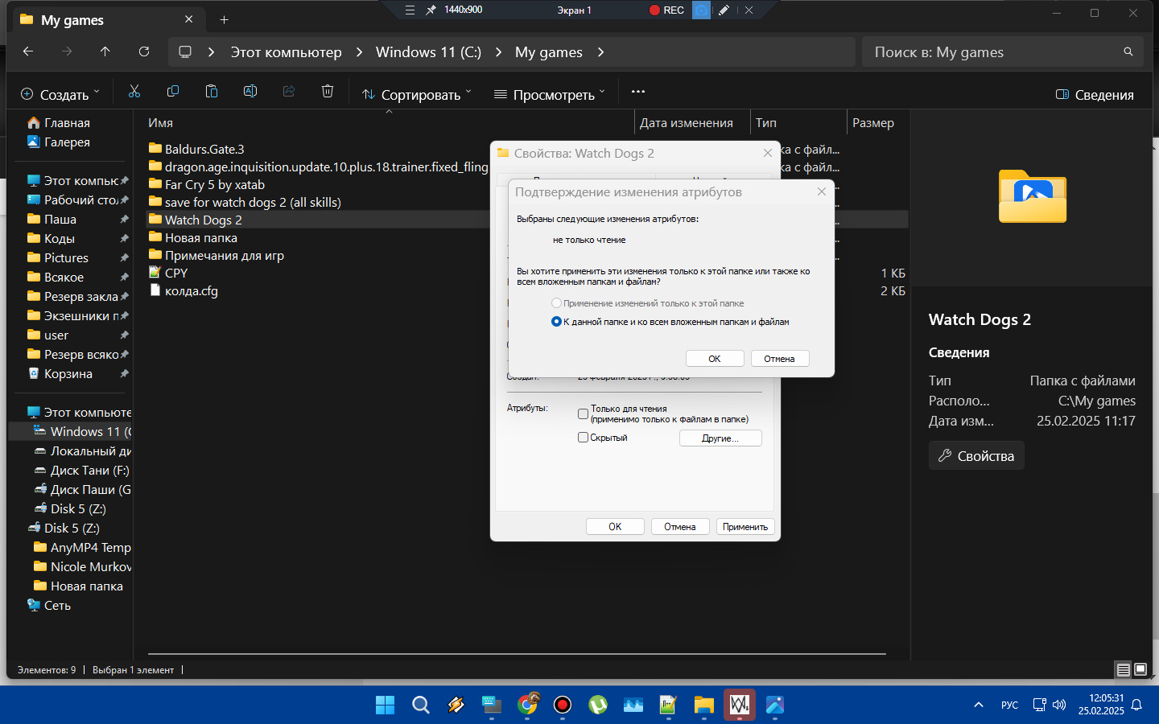Image resolution: width=1159 pixels, height=724 pixels.
Task: Click the Paste clipboard icon
Action: pyautogui.click(x=212, y=93)
